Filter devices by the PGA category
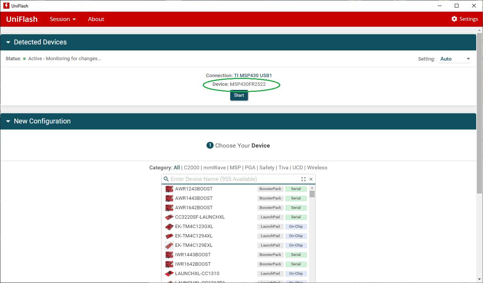This screenshot has height=283, width=483. pyautogui.click(x=250, y=168)
